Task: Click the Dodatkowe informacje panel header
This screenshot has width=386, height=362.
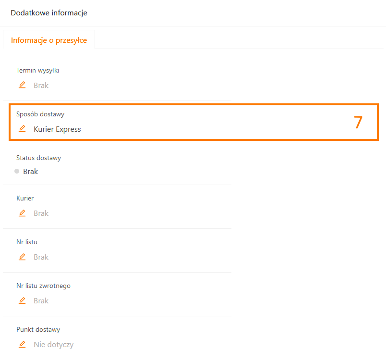Action: (49, 13)
